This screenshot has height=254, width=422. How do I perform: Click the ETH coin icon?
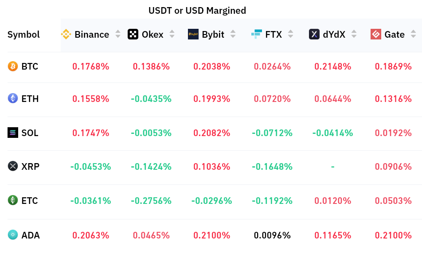click(13, 98)
